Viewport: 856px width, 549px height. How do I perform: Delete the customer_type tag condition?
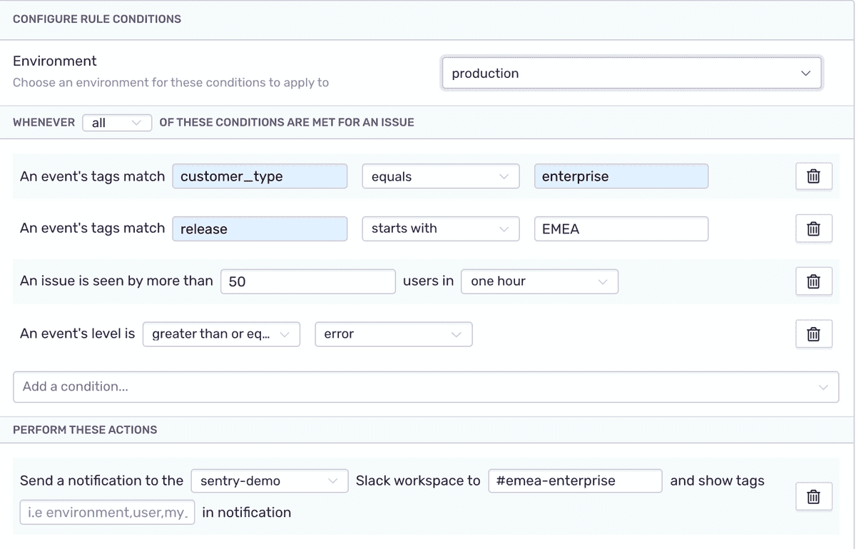click(814, 176)
